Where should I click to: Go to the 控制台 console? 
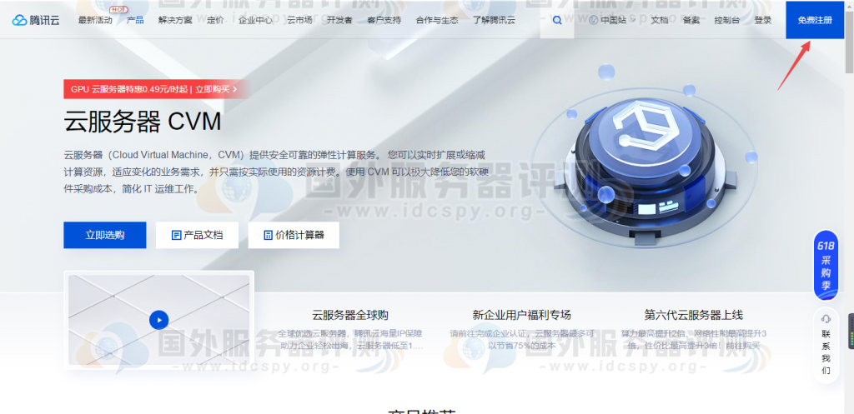click(x=727, y=20)
